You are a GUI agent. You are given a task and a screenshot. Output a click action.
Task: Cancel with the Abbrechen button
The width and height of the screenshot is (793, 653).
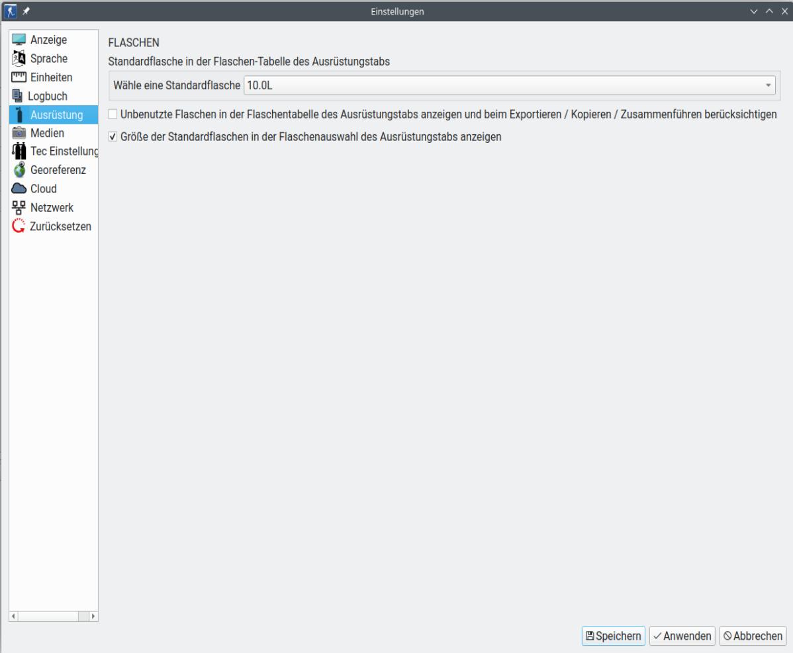[752, 636]
